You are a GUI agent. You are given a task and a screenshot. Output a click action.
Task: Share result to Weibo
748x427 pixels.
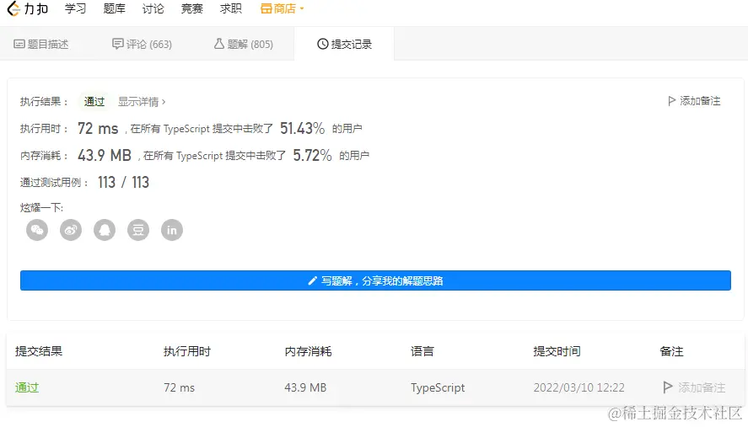pyautogui.click(x=71, y=230)
